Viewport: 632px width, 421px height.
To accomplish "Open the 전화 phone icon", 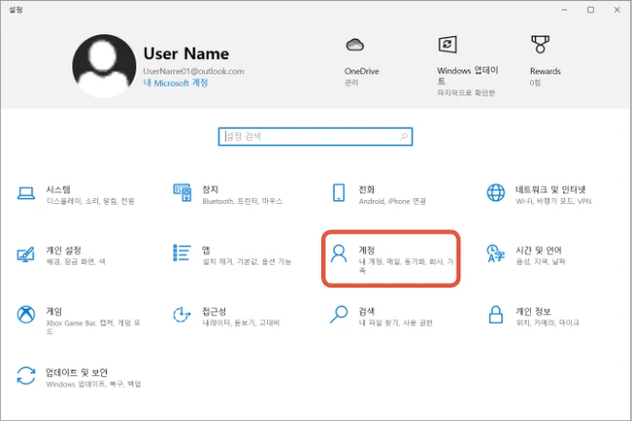I will click(338, 192).
